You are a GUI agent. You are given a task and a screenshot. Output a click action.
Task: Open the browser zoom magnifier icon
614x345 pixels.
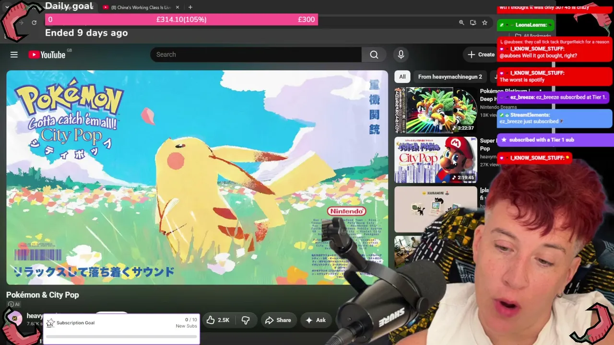coord(461,23)
